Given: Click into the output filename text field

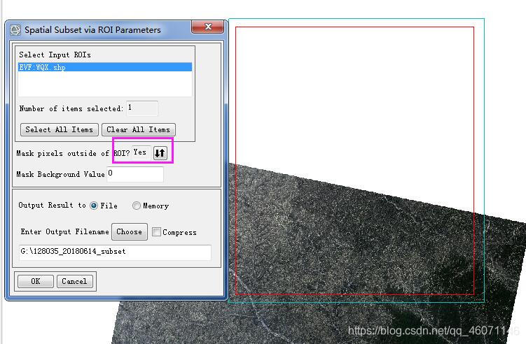Looking at the screenshot, I should [115, 252].
